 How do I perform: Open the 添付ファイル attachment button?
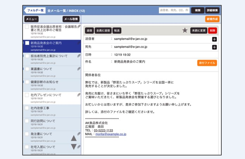click(x=207, y=63)
